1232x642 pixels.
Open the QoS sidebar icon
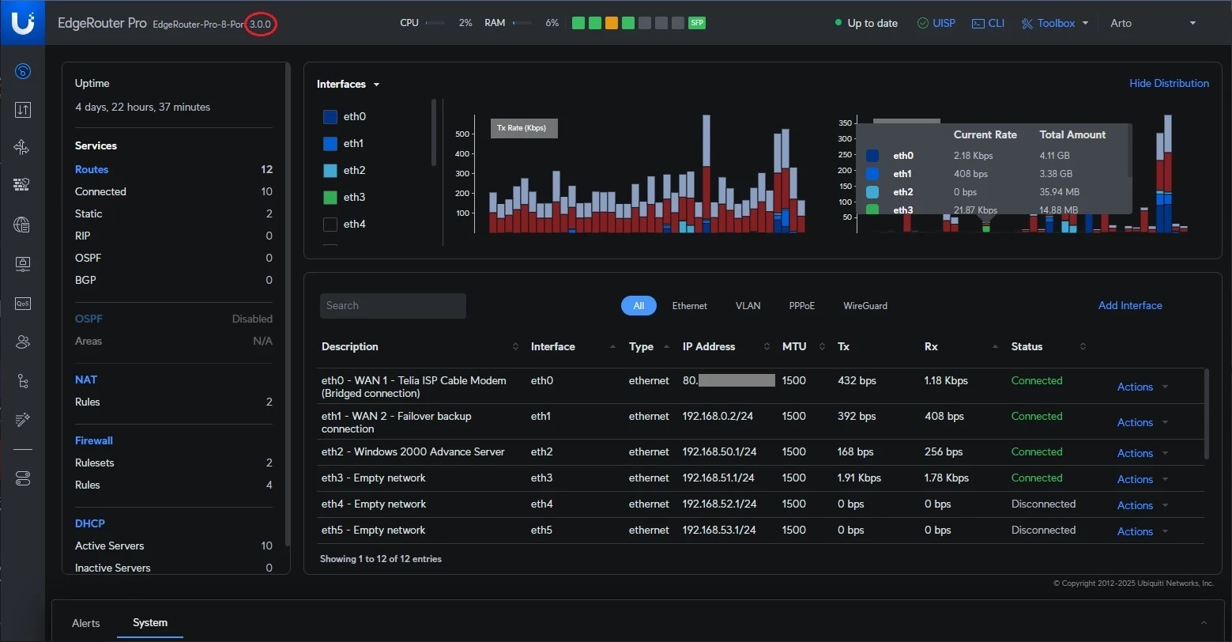point(22,304)
